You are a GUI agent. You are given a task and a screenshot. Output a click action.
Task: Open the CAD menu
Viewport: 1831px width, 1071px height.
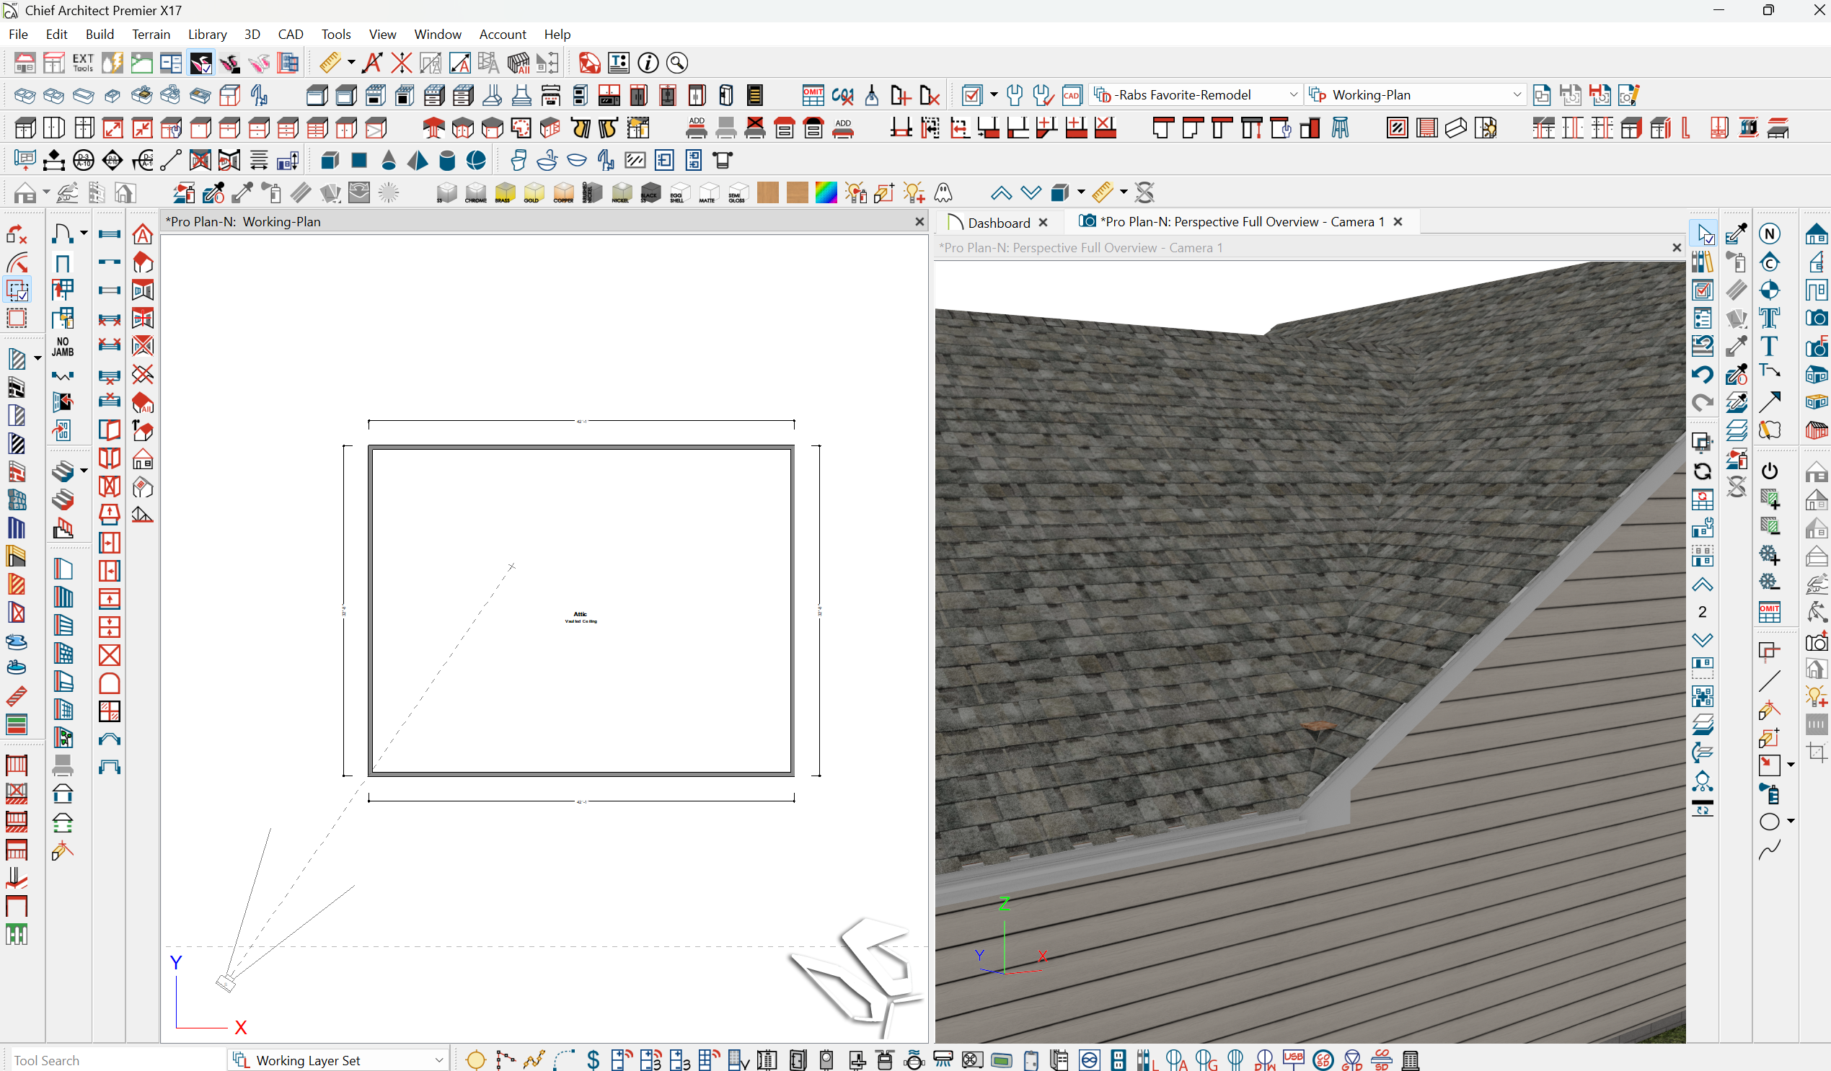click(291, 34)
